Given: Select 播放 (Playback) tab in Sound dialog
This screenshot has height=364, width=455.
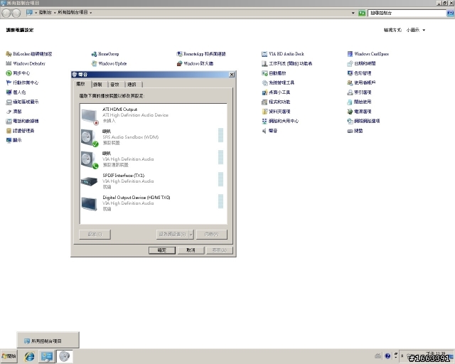Looking at the screenshot, I should (82, 84).
